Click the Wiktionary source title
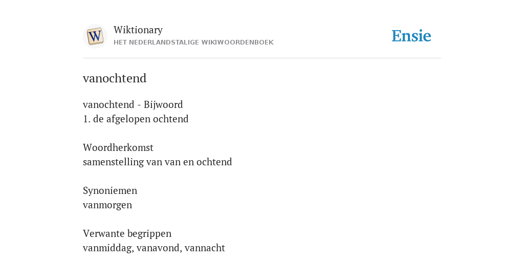The height and width of the screenshot is (262, 524). coord(138,30)
